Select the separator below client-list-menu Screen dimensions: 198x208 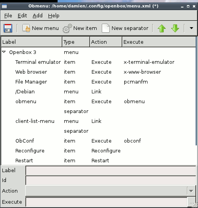pyautogui.click(x=98, y=131)
